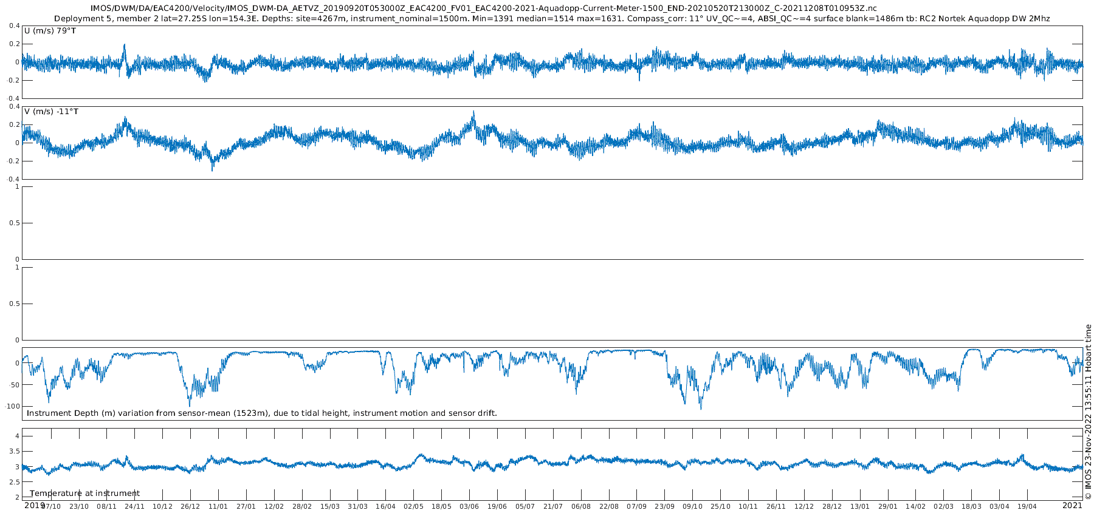Image resolution: width=1094 pixels, height=516 pixels.
Task: Click the 'Instrument Depth (m) variation' caption
Action: pos(262,413)
